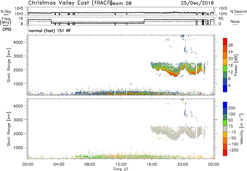Click the '28' value on Power color bar
The image size is (247, 171).
click(230, 45)
